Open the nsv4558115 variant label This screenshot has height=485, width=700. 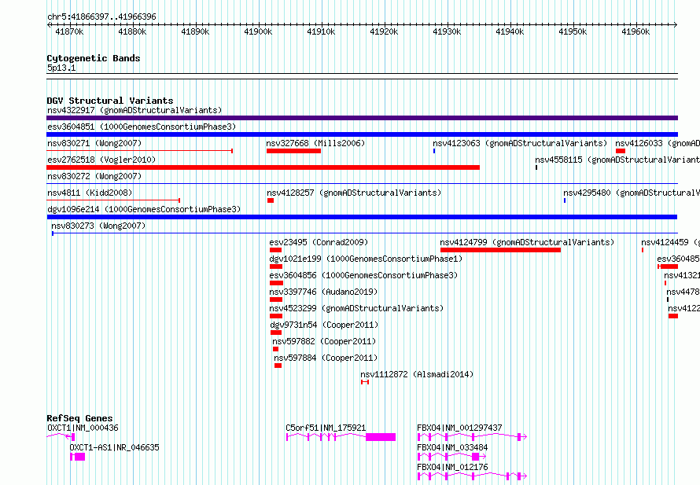(617, 160)
